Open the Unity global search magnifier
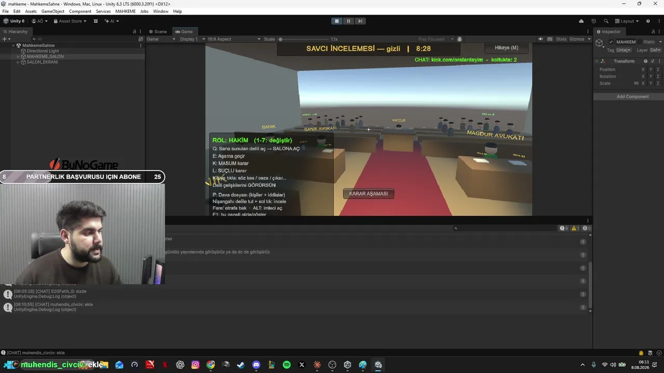Viewport: 664px width, 373px height. (606, 21)
